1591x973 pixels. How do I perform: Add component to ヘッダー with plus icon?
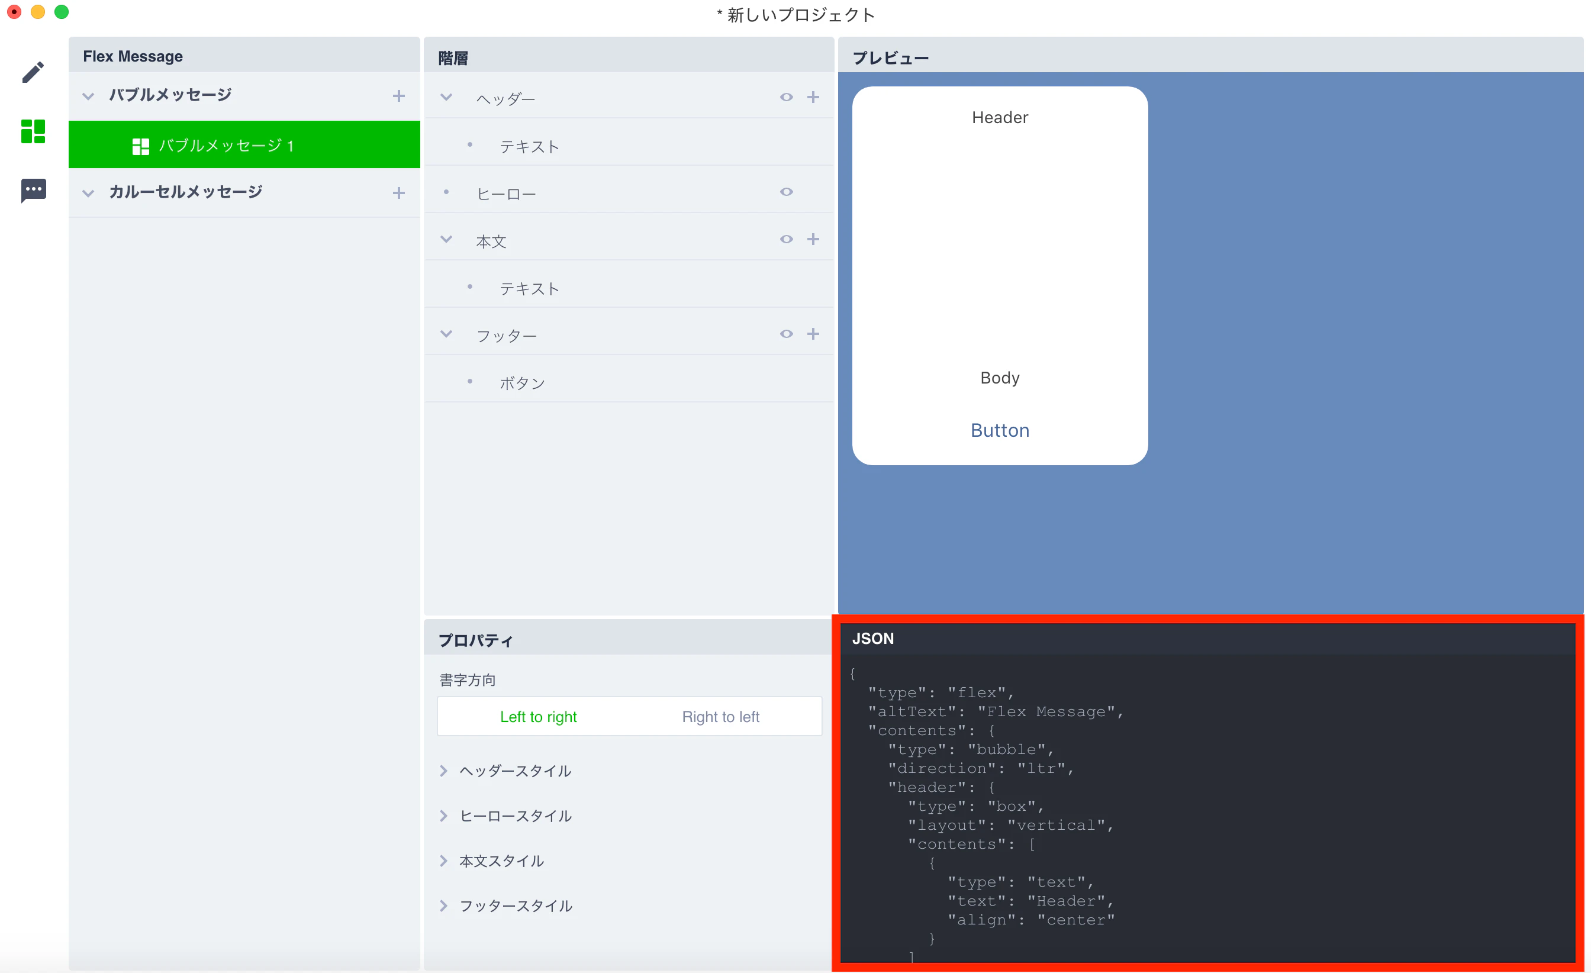coord(813,97)
